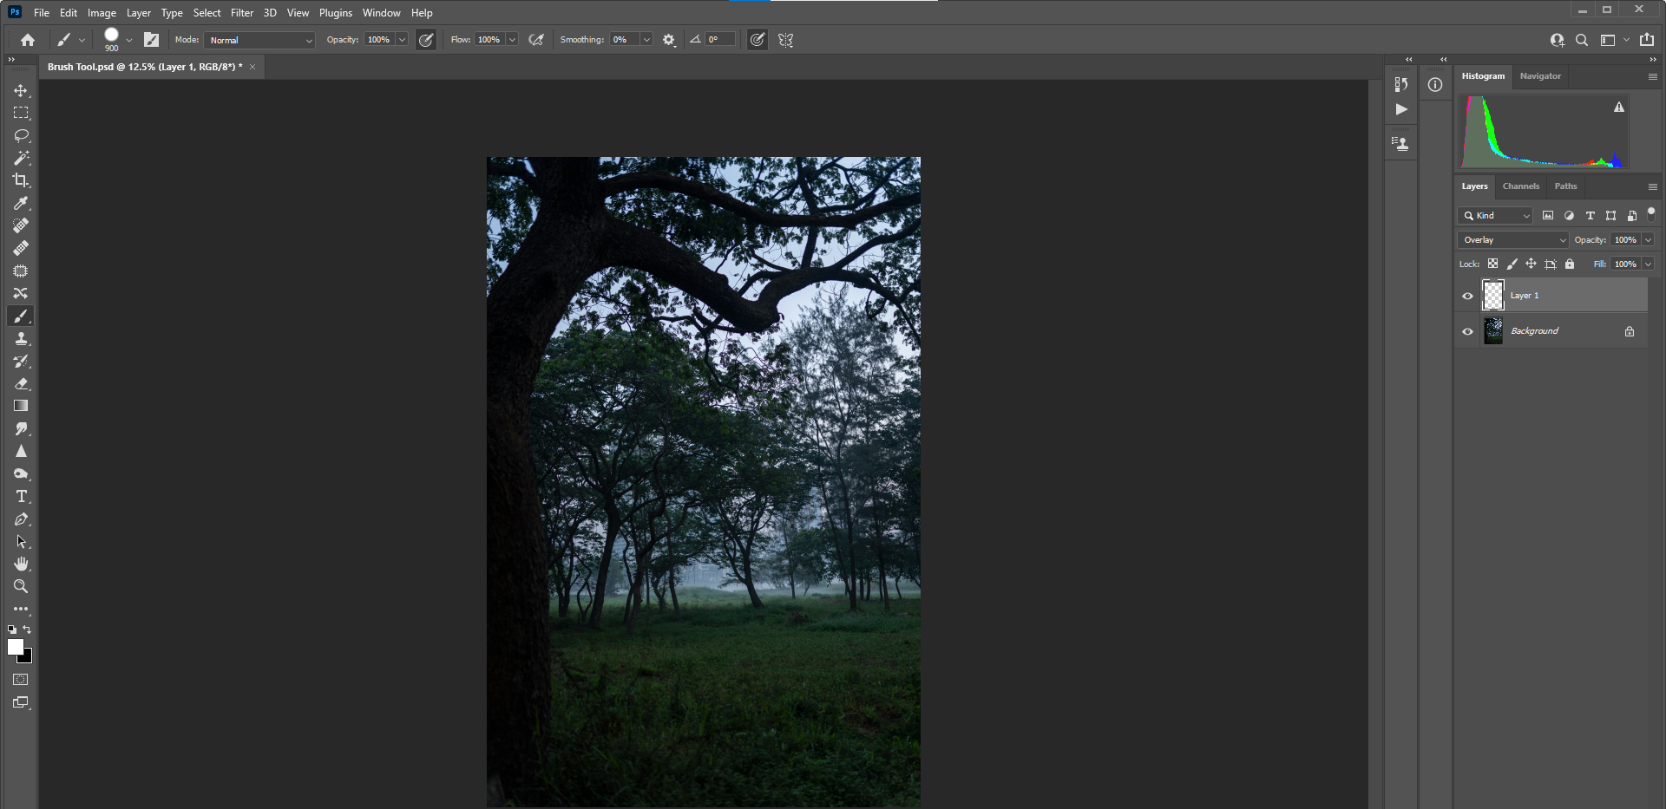
Task: Select the Move tool
Action: coord(21,91)
